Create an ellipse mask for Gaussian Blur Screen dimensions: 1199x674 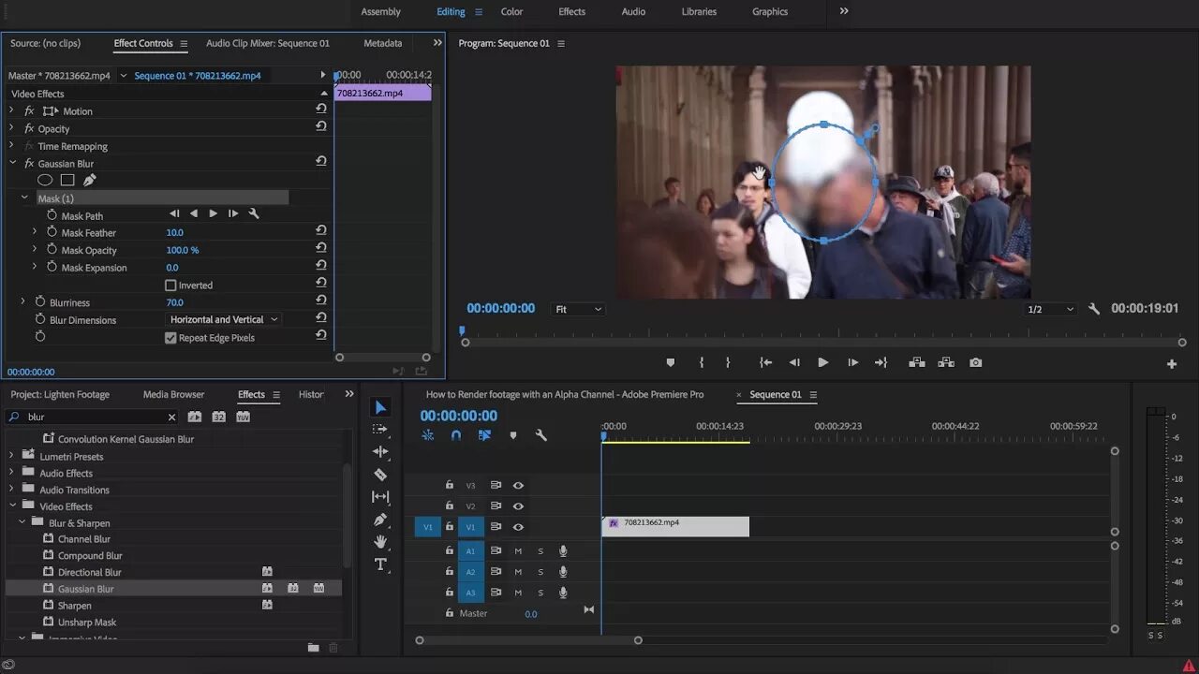pos(45,180)
